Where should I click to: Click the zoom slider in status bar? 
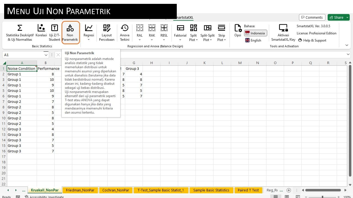pyautogui.click(x=322, y=197)
